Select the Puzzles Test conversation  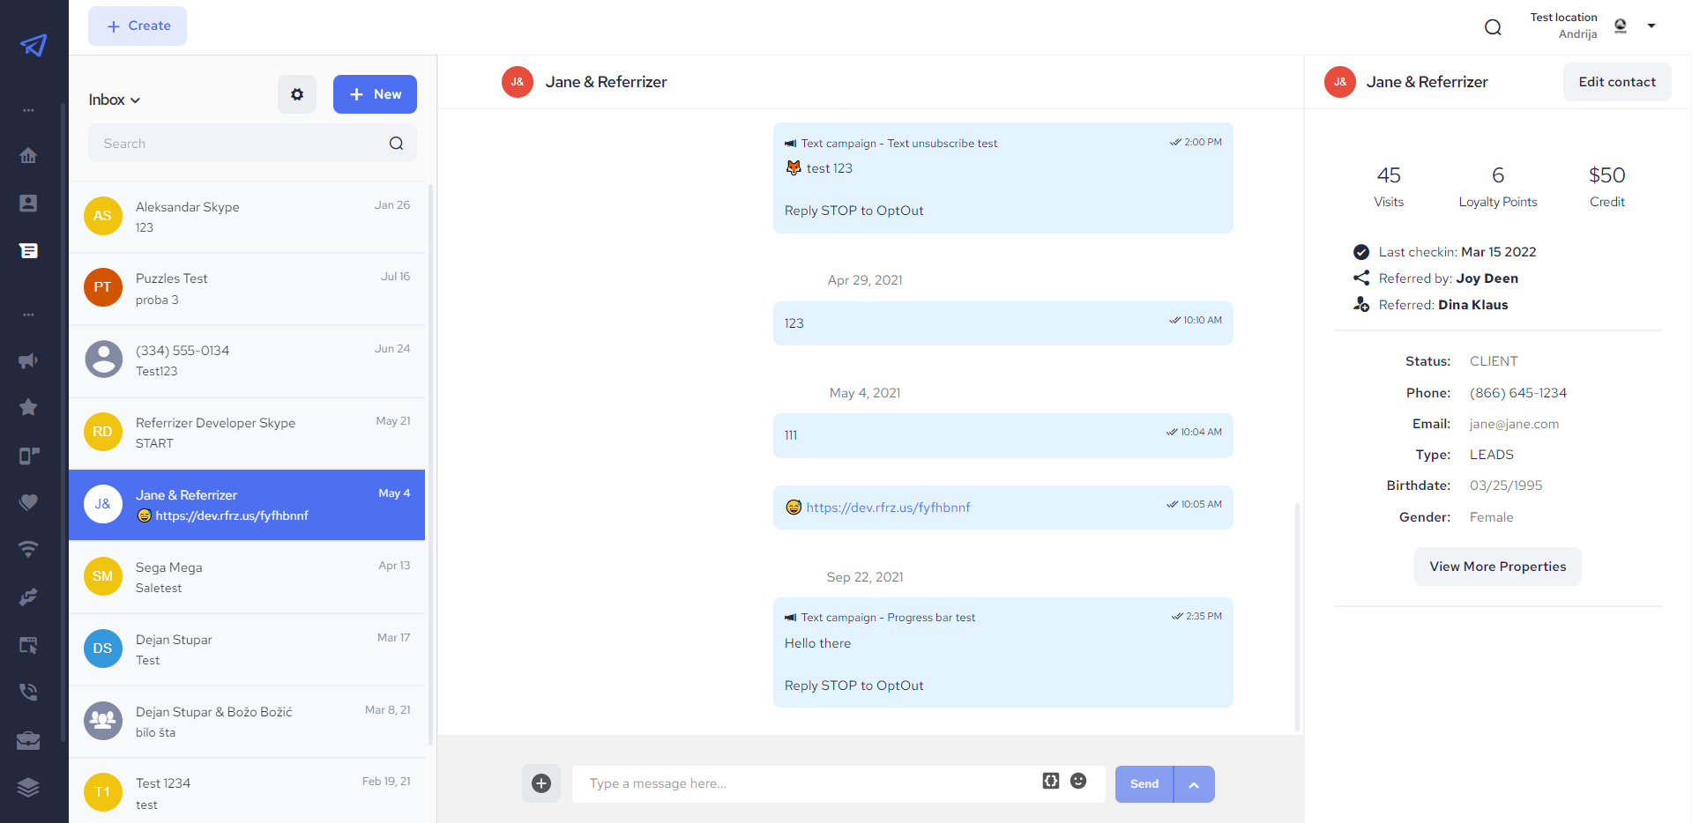247,288
